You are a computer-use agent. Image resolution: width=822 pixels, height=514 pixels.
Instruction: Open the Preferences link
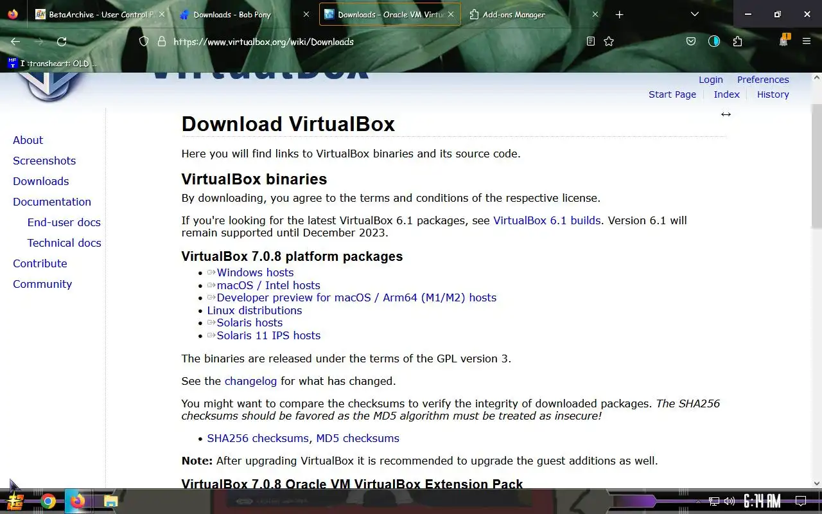coord(763,80)
